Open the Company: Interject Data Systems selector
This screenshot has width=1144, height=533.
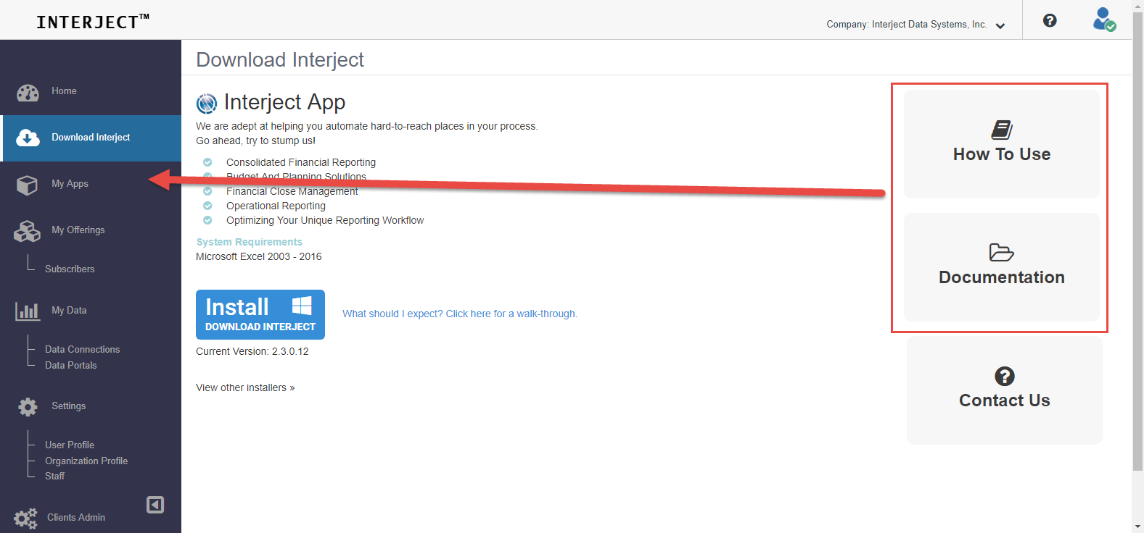[x=915, y=25]
